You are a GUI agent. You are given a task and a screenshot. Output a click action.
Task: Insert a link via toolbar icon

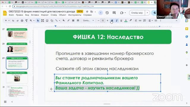(x=140, y=21)
